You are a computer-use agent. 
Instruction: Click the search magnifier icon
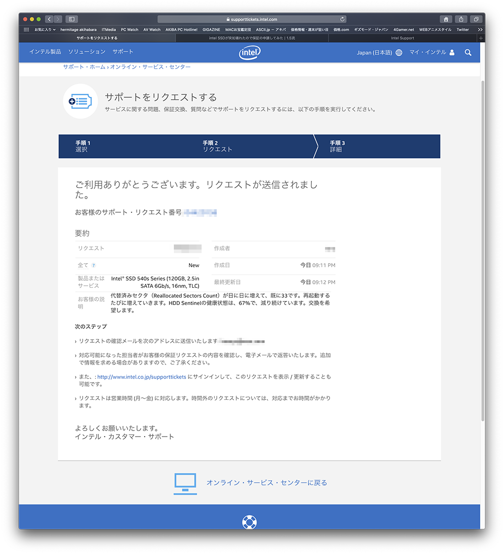point(468,52)
